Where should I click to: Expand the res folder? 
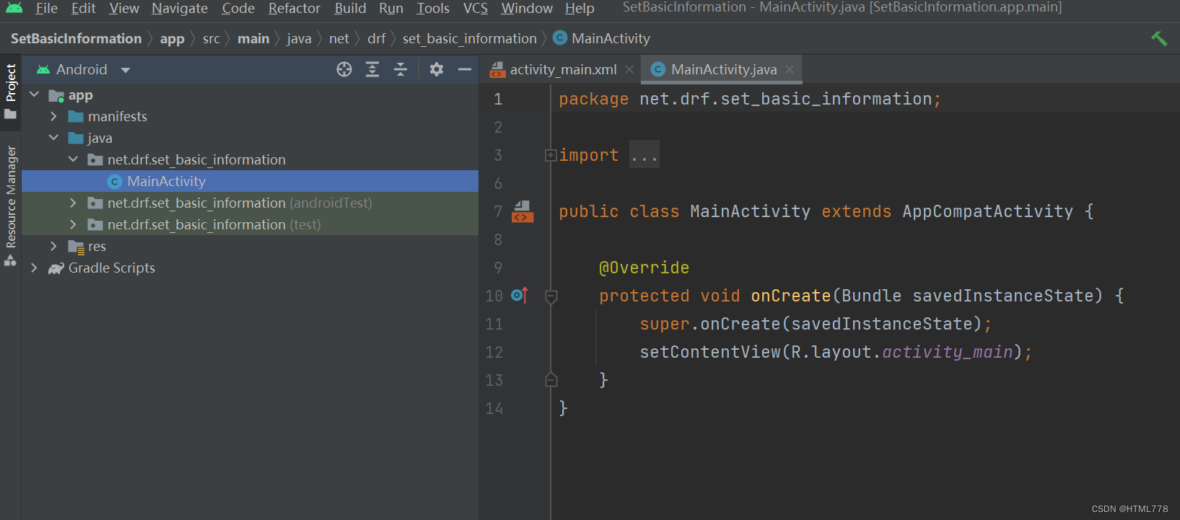coord(53,246)
